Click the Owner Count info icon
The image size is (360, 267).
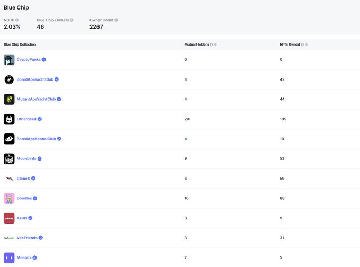[x=116, y=20]
